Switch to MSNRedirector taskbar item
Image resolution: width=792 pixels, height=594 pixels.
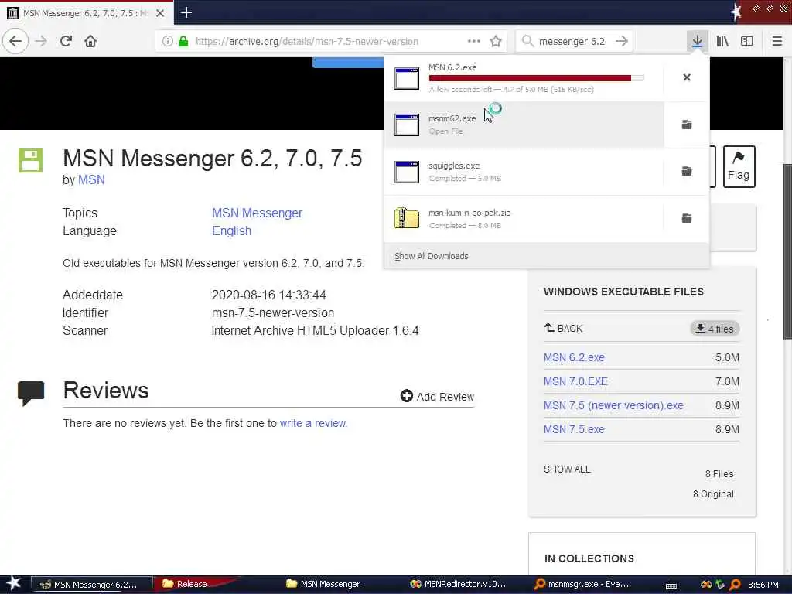pyautogui.click(x=458, y=584)
